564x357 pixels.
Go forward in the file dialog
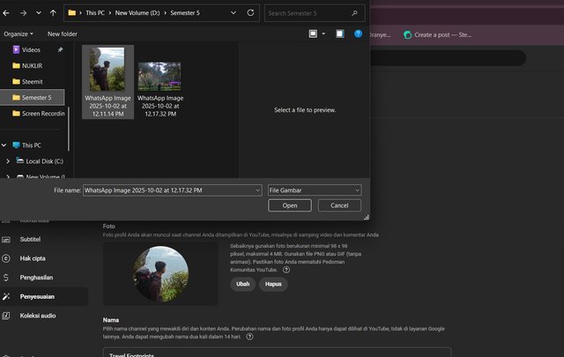(24, 13)
